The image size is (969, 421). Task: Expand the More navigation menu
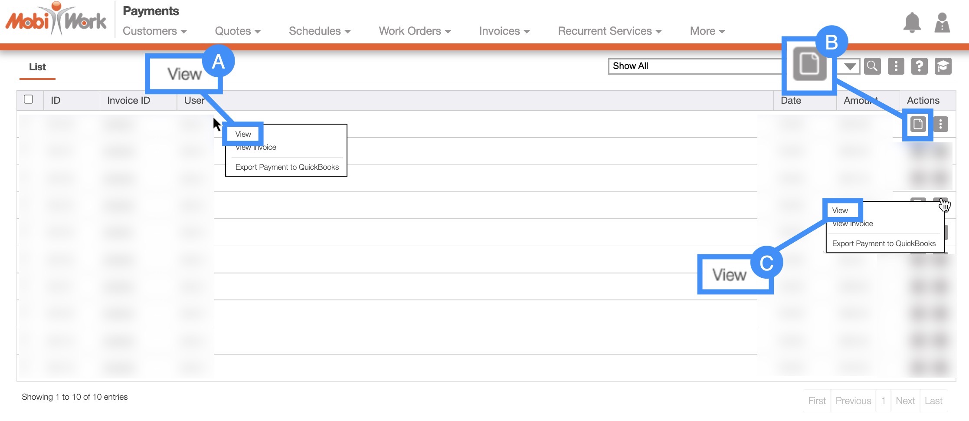[707, 31]
